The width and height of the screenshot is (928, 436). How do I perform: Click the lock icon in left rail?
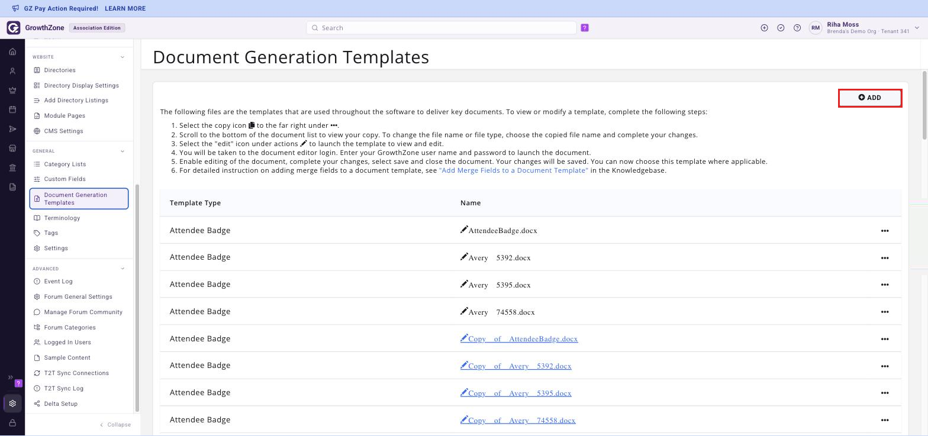tap(12, 423)
